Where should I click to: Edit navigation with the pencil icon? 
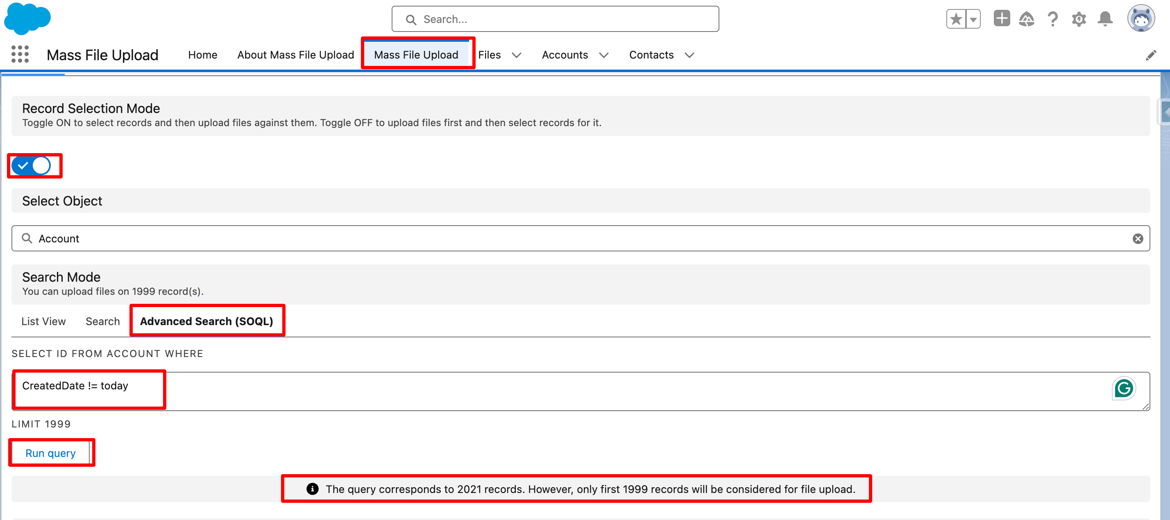point(1150,55)
